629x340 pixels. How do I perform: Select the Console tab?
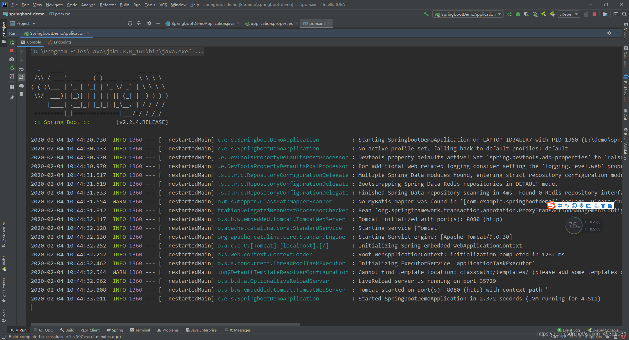click(31, 42)
